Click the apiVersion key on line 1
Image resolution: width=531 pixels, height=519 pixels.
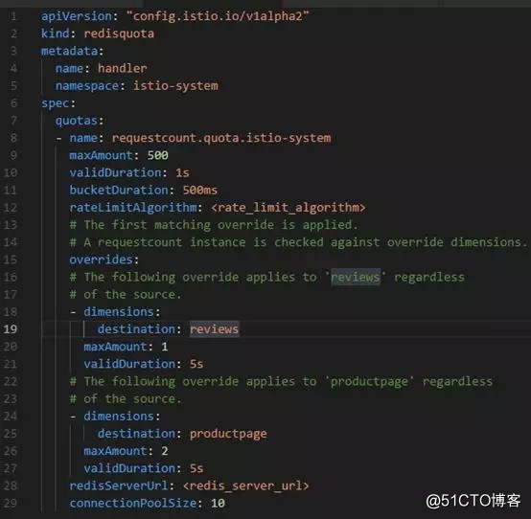tap(77, 16)
